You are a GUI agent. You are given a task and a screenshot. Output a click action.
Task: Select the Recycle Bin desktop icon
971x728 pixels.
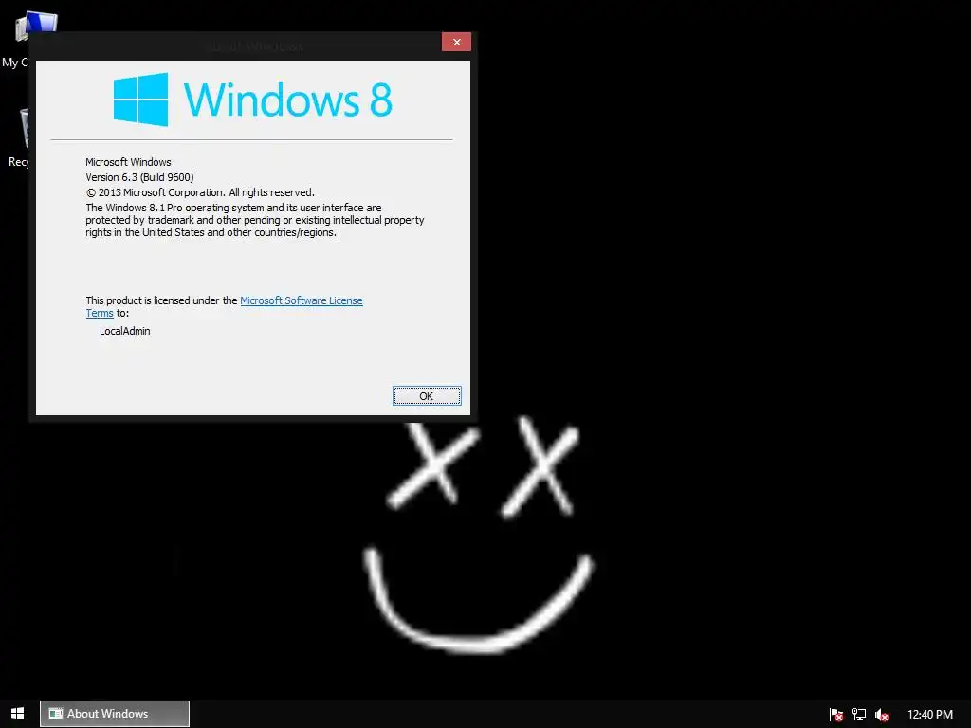18,138
